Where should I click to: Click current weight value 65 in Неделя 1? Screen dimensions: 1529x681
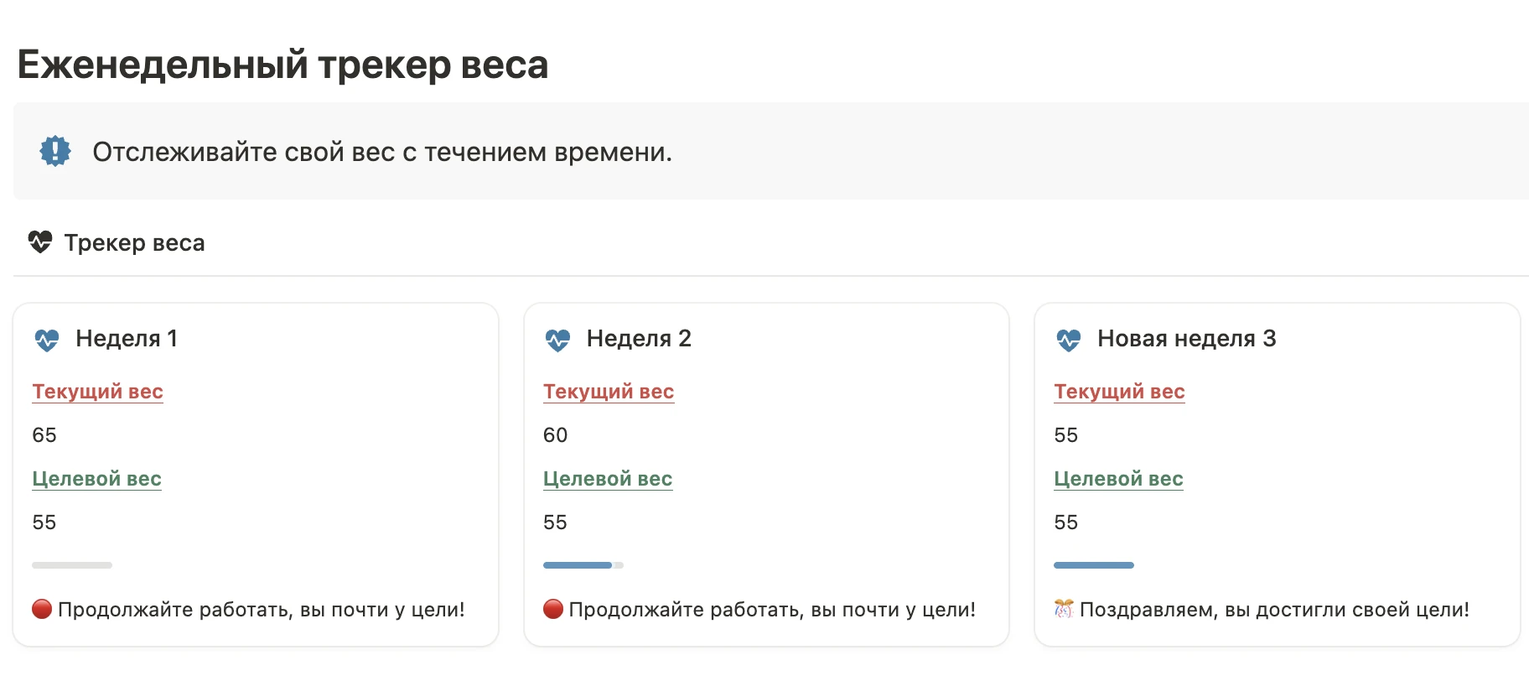[44, 435]
